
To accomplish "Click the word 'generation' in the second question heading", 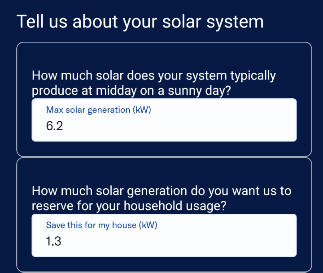I will pos(157,191).
